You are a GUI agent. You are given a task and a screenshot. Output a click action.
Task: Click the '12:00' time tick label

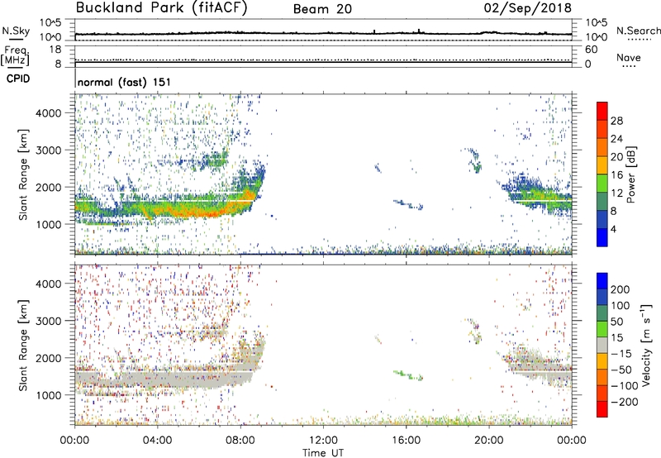[x=323, y=441]
